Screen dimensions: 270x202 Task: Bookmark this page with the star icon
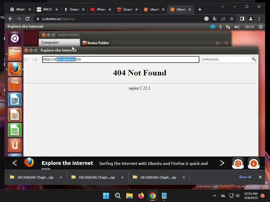tap(232, 19)
